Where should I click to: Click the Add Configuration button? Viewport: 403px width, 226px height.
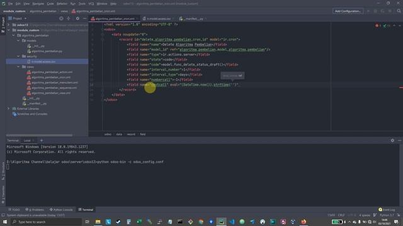click(x=348, y=11)
